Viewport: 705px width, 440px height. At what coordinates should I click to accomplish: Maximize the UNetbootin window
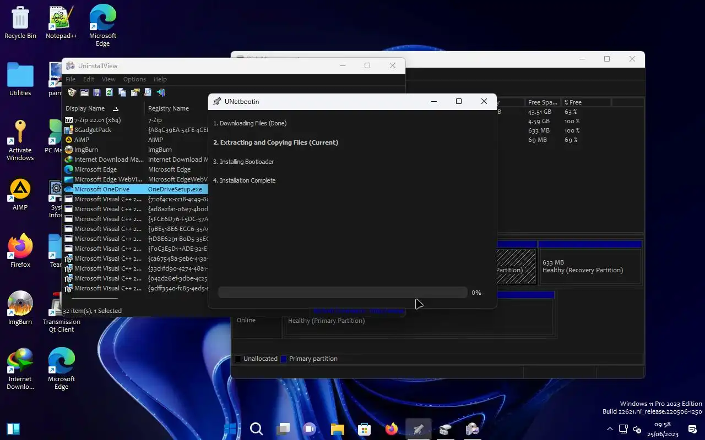tap(458, 101)
